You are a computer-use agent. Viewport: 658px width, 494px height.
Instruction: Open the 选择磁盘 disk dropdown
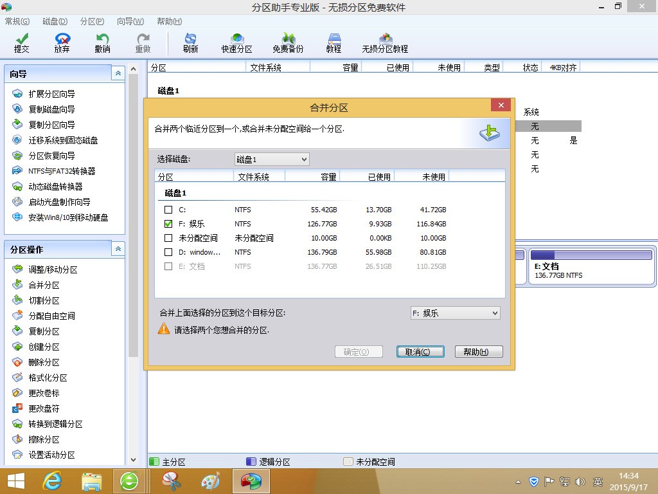[271, 159]
